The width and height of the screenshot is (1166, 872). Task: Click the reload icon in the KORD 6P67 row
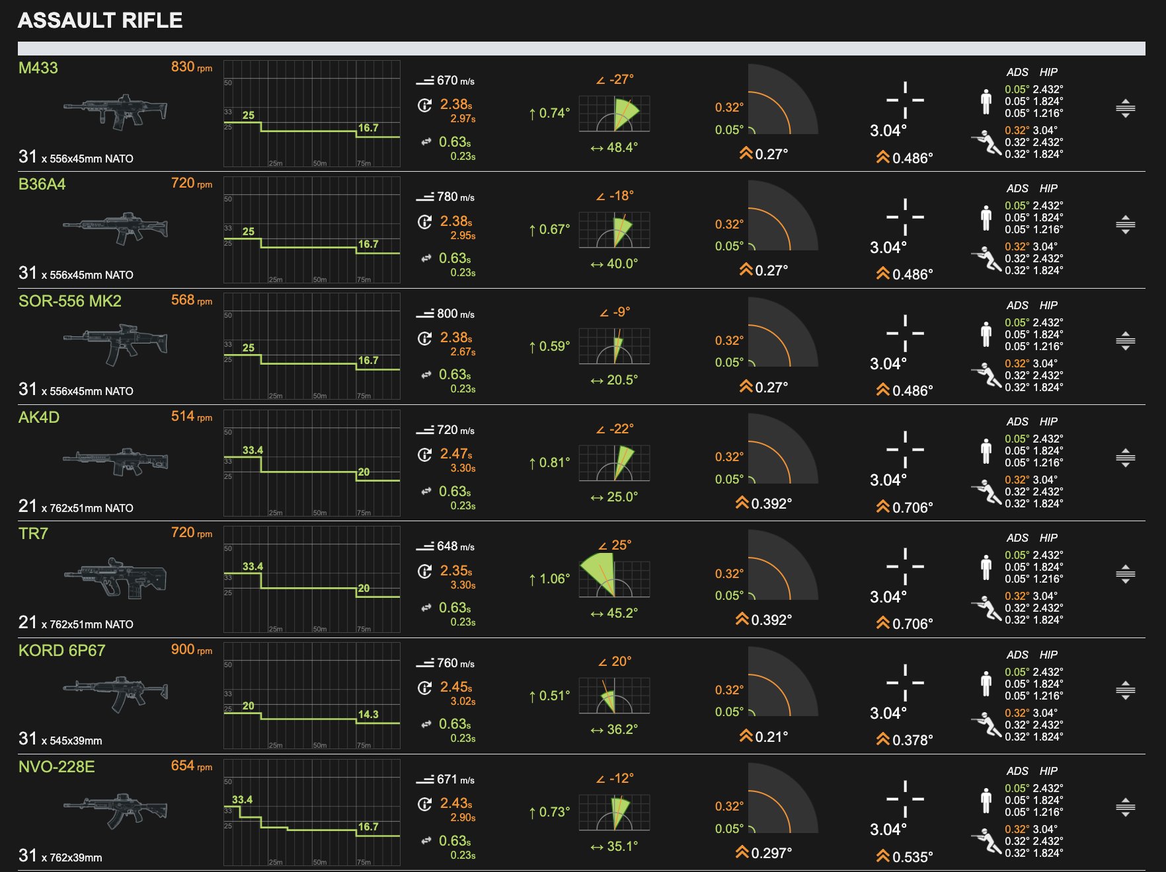click(x=424, y=688)
